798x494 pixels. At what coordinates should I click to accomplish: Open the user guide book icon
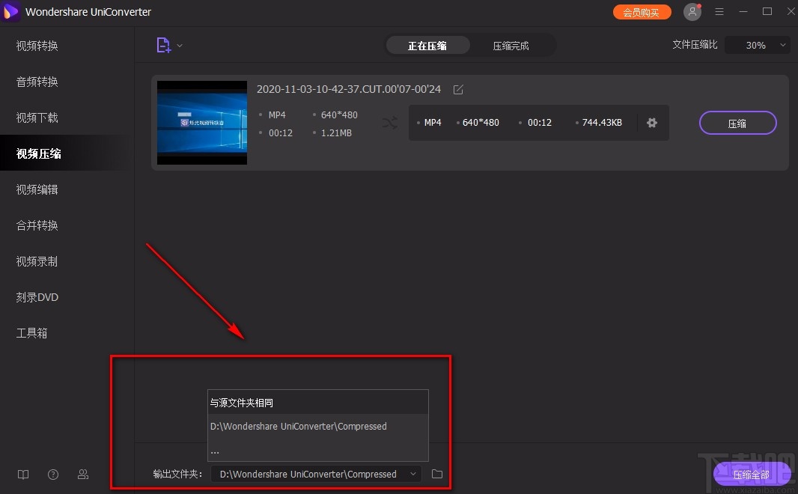22,474
